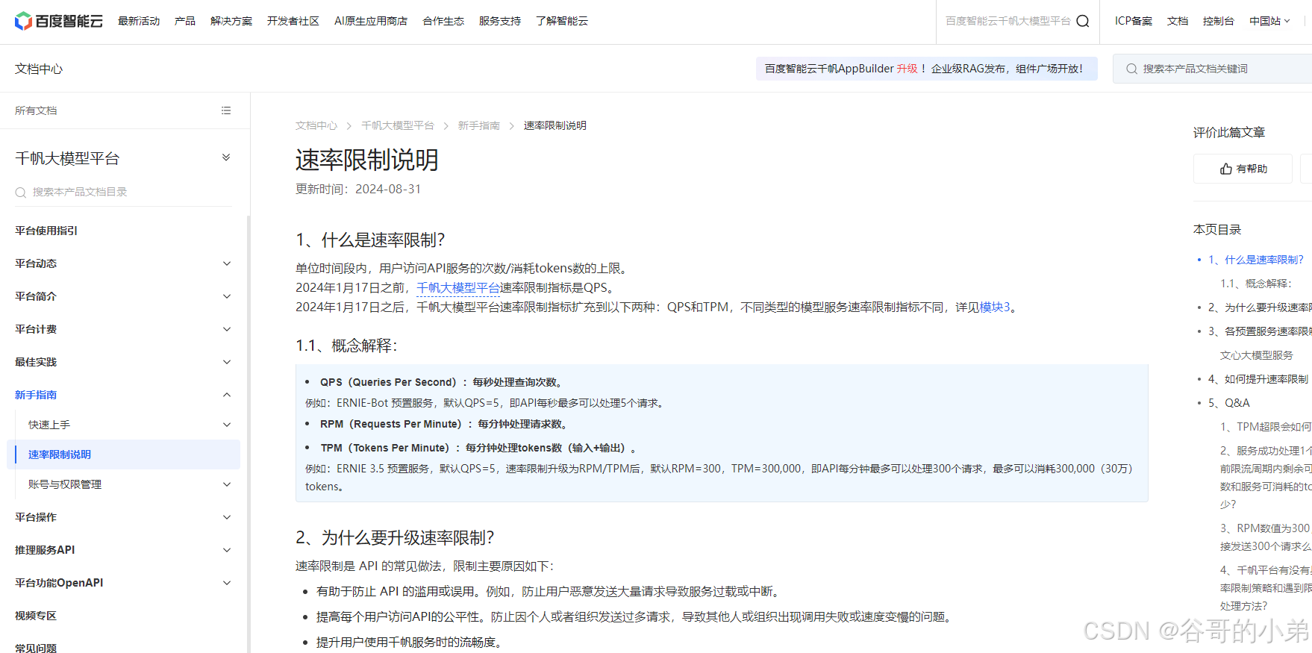Expand the 平台计费 section

click(x=227, y=329)
